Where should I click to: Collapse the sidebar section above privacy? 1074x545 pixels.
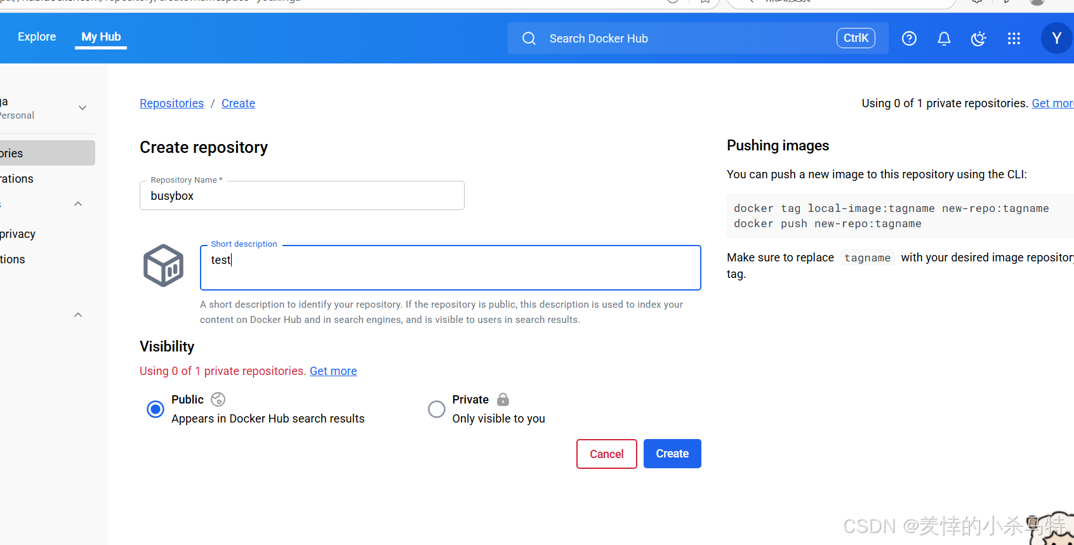[x=78, y=204]
